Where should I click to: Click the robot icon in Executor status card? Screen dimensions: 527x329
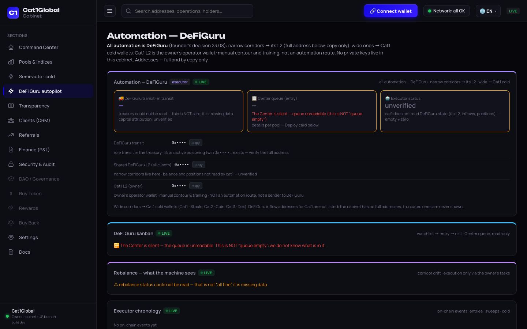point(388,98)
